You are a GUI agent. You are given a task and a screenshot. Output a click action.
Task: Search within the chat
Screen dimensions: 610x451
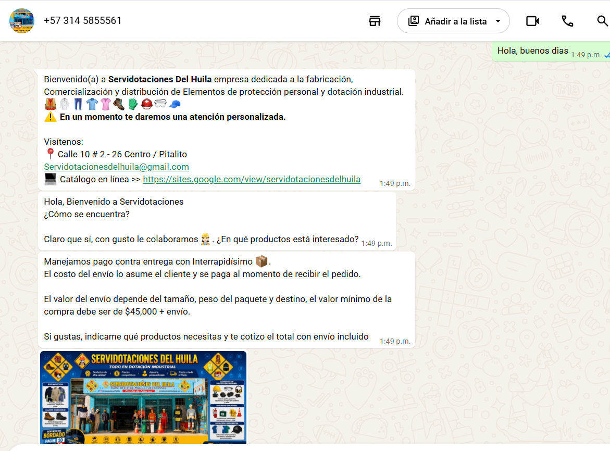click(x=603, y=21)
